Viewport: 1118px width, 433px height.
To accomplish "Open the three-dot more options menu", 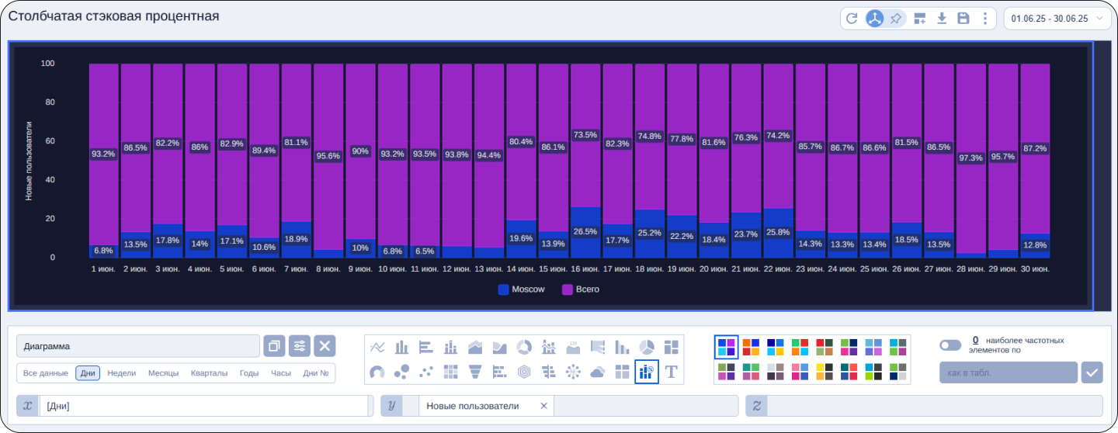I will pos(985,19).
